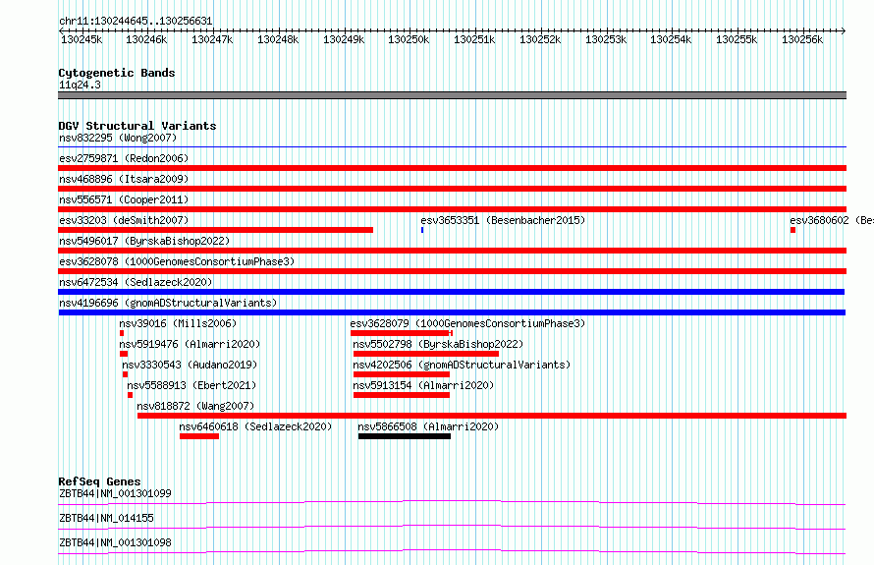Click the 130246k scale label

coord(146,39)
